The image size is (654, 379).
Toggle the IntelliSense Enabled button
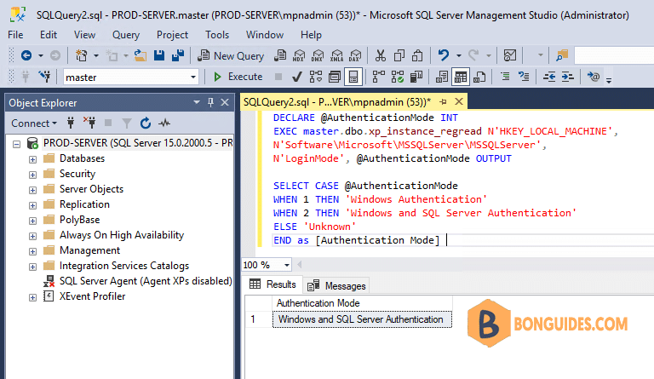353,77
